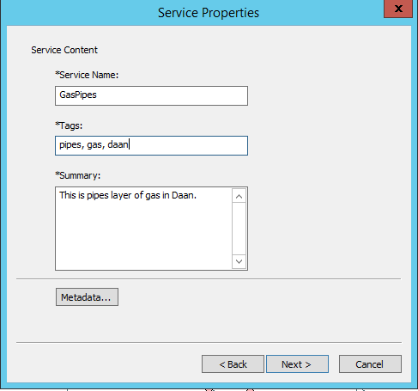Close Service Properties with the X button
Screen dimensions: 418x391
click(398, 9)
